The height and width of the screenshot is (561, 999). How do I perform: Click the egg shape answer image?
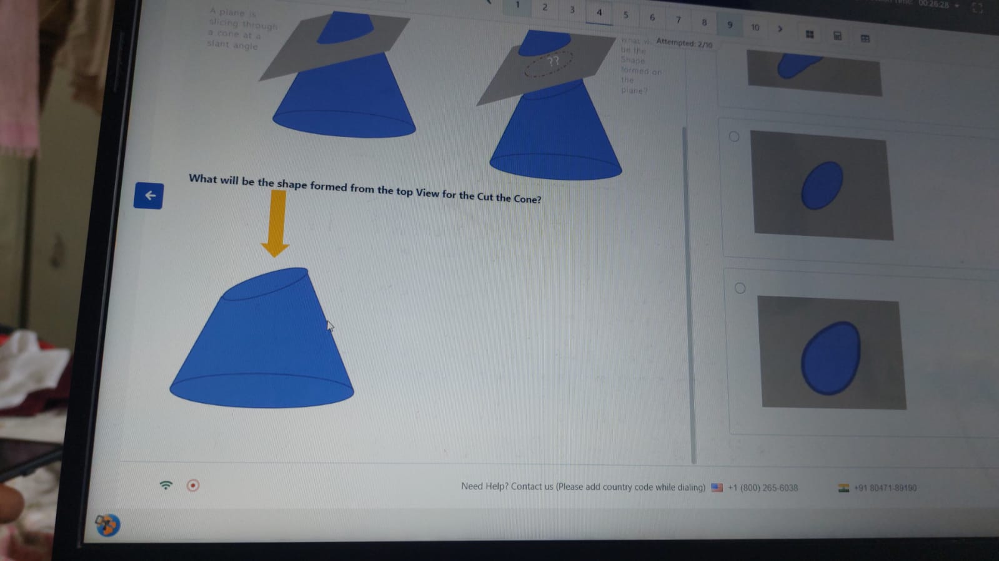(x=832, y=353)
